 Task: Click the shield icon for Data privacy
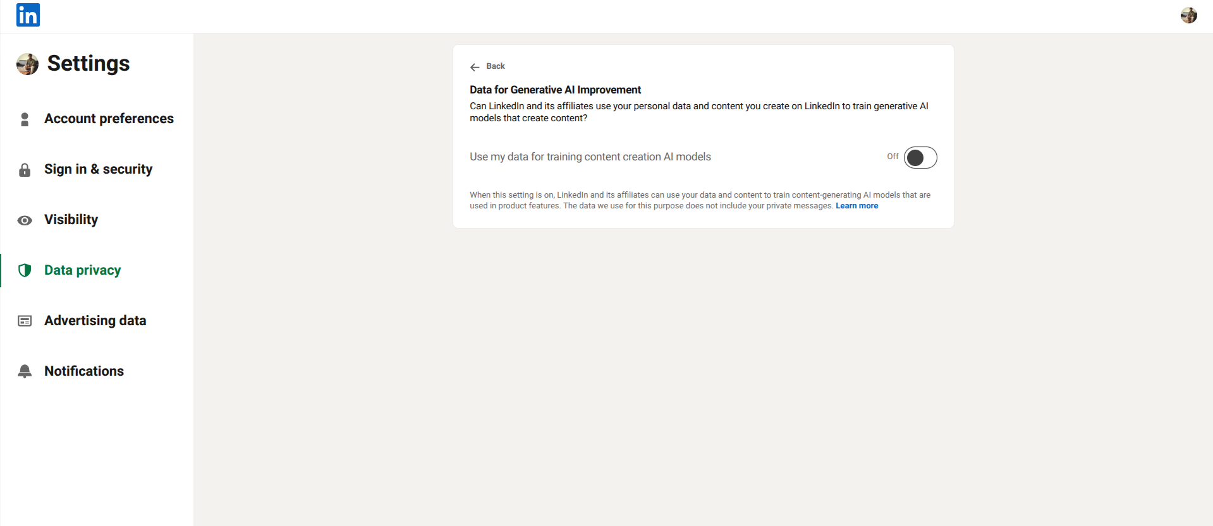click(x=25, y=271)
